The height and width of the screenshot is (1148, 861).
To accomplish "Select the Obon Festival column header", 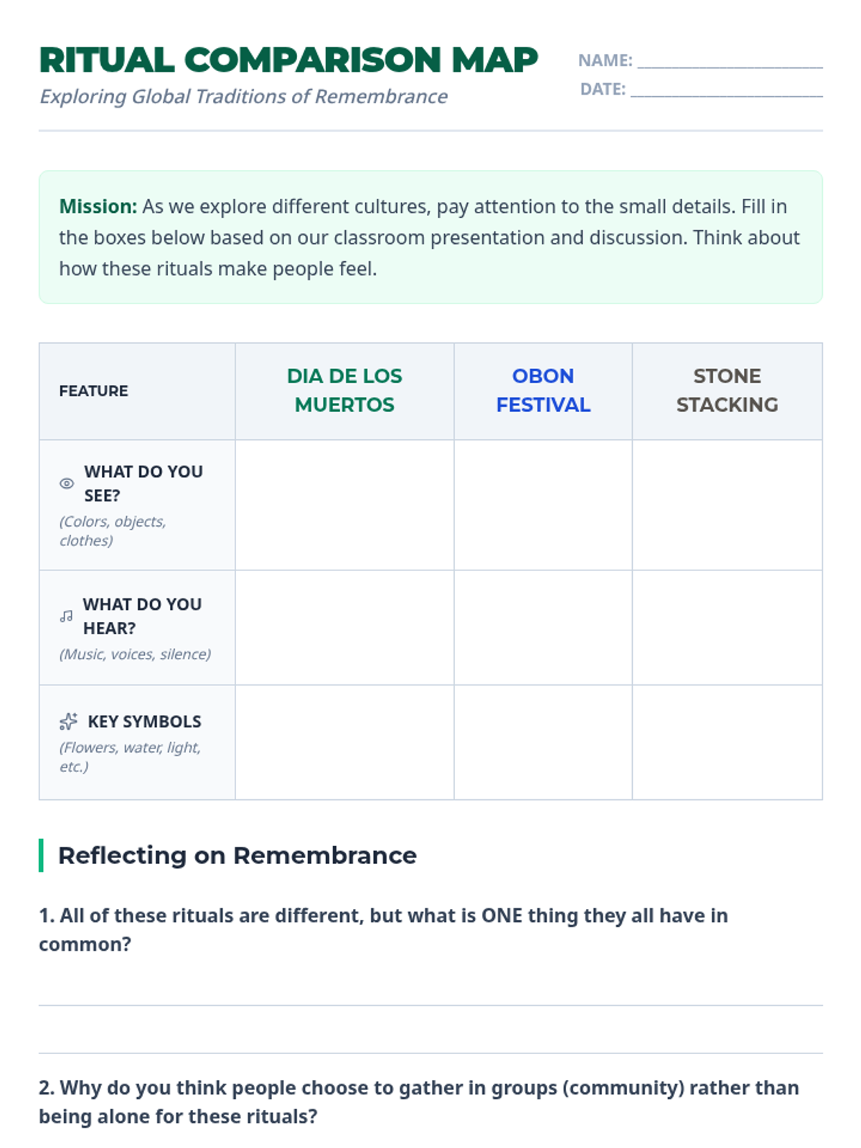I will click(x=543, y=391).
